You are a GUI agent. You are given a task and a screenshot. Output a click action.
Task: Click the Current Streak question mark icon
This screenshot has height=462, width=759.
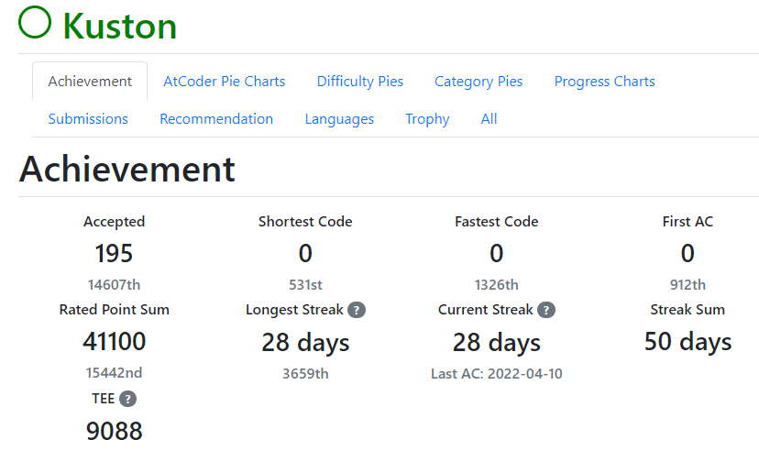(x=546, y=310)
